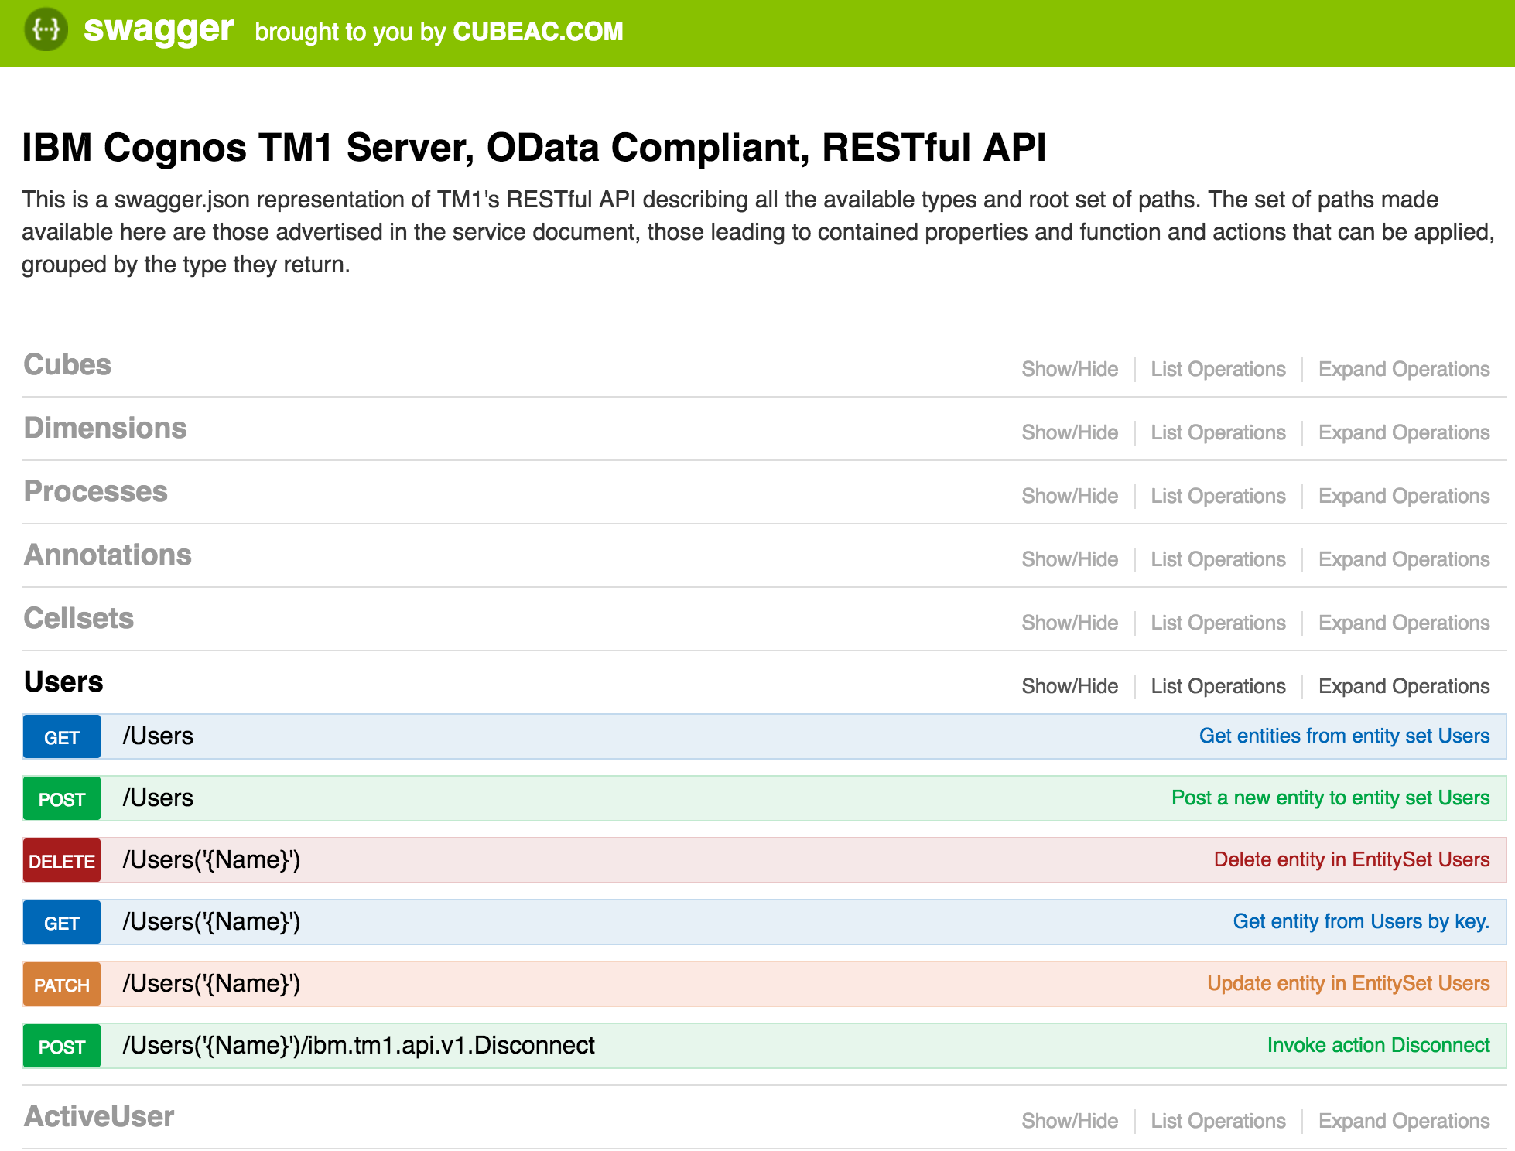The image size is (1515, 1151).
Task: Click List Operations for Annotations
Action: (1218, 559)
